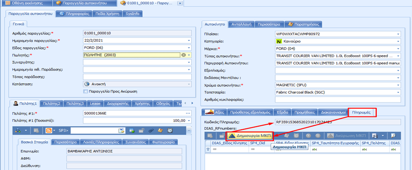This screenshot has height=170, width=412.
Task: Open the Κατηγορία Καινούριο dropdown
Action: pyautogui.click(x=398, y=42)
